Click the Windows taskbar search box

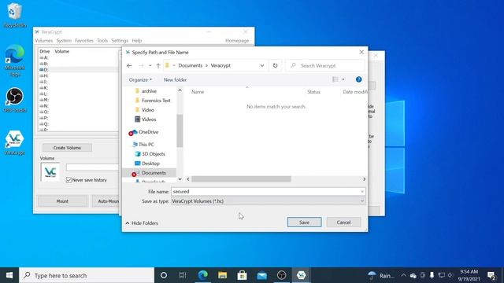click(87, 275)
